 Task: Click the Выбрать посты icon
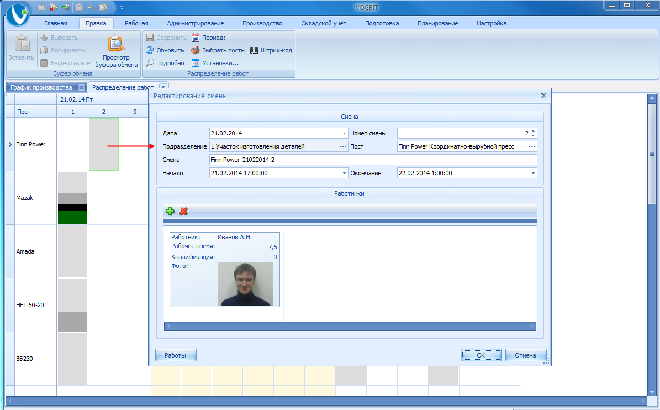click(x=196, y=50)
